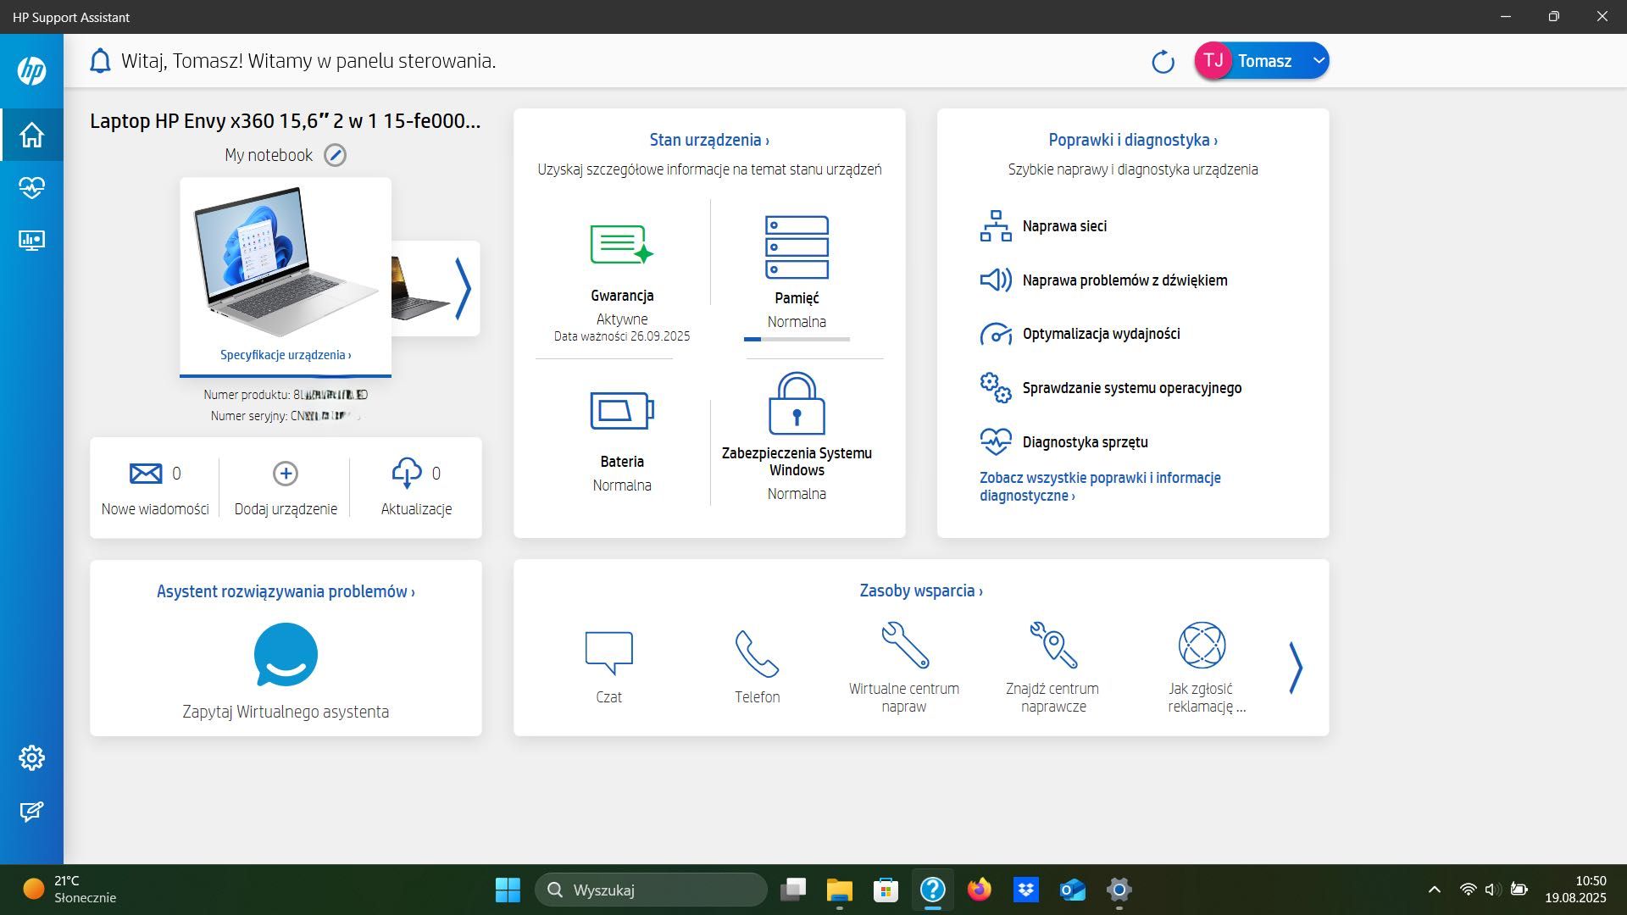Click the Naprawa problemów z dźwiękiem label
The height and width of the screenshot is (915, 1627).
(x=1124, y=280)
